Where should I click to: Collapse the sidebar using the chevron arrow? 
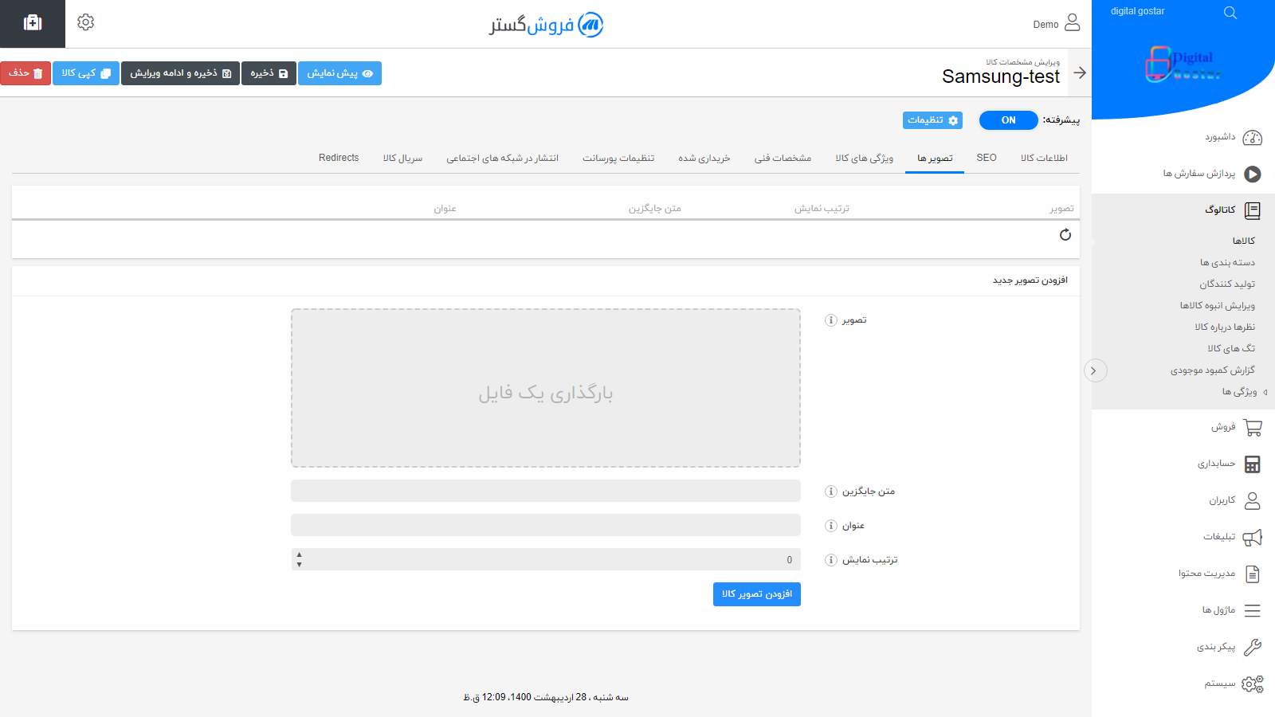[x=1096, y=370]
